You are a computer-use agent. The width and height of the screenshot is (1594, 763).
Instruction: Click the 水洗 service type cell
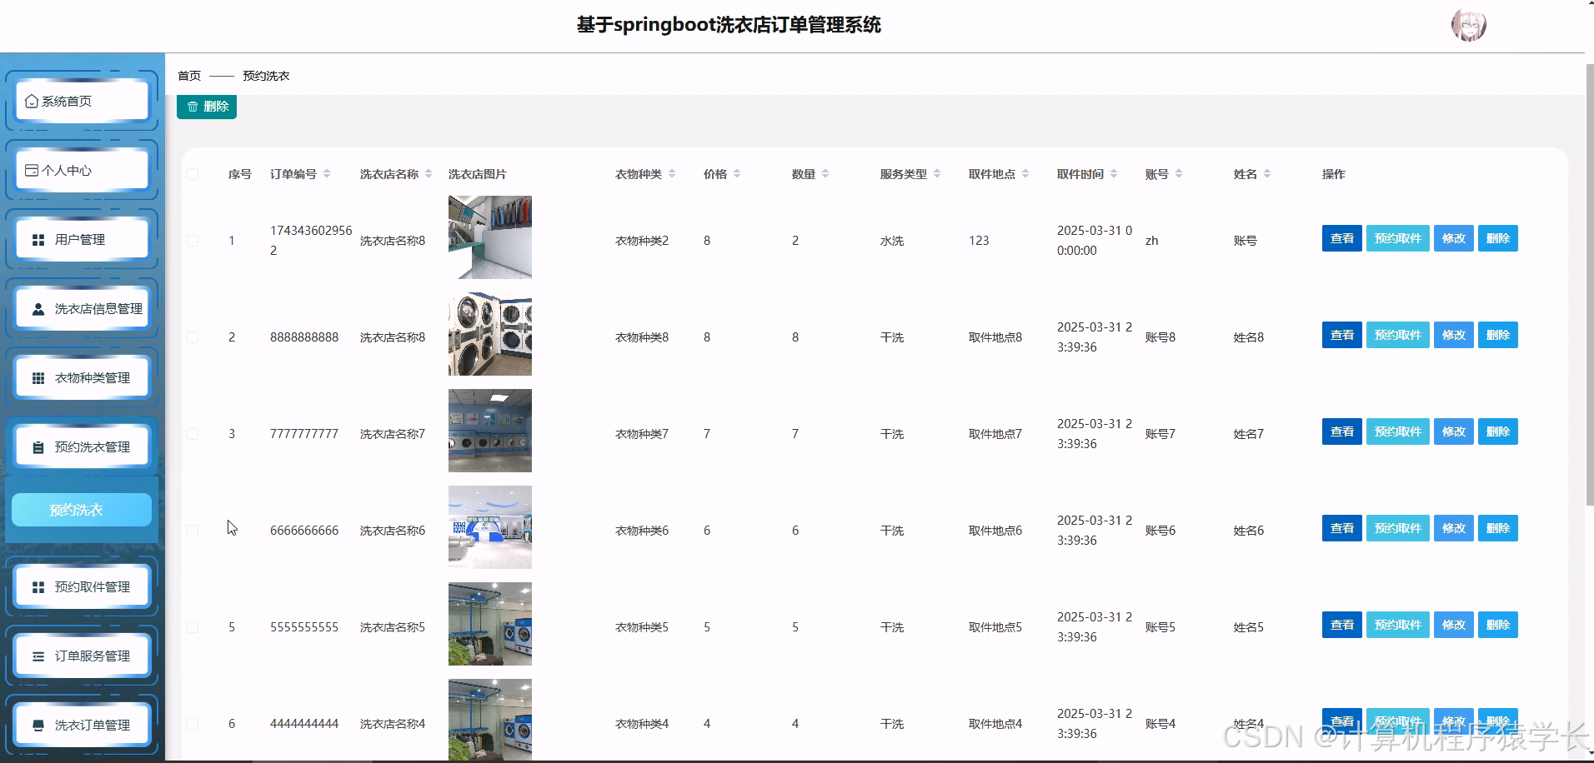892,241
